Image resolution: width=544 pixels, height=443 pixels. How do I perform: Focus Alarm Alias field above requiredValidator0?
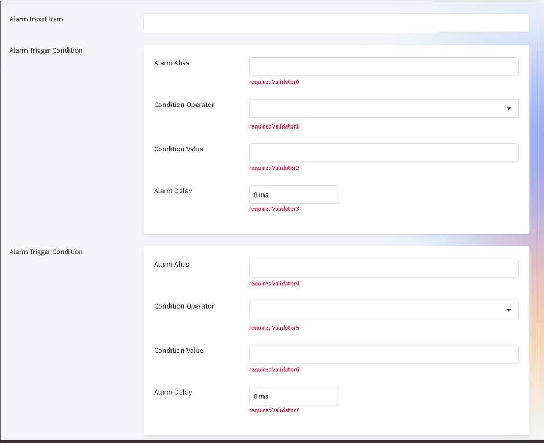click(x=384, y=66)
